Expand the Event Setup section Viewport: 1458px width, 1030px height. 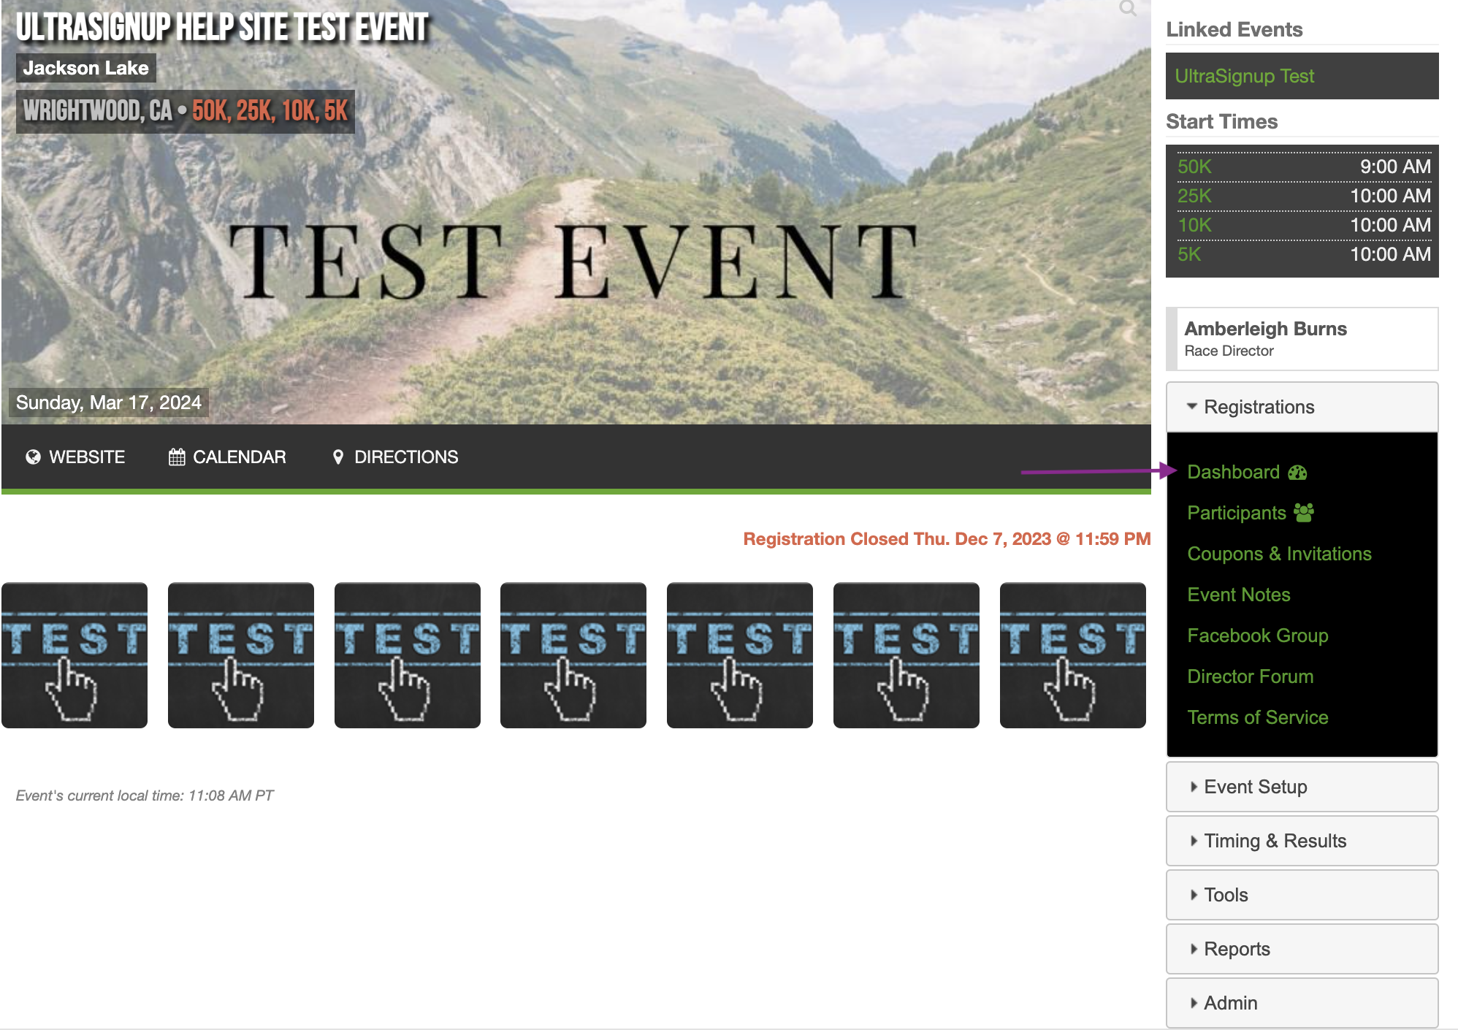click(1255, 787)
